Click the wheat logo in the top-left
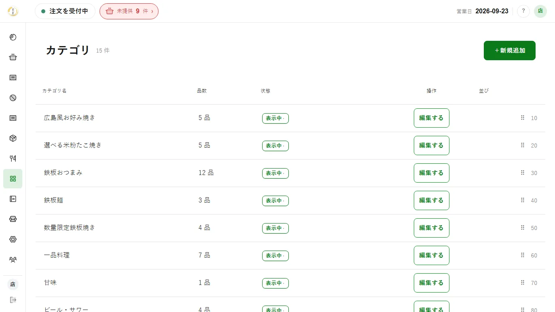555x312 pixels. pos(13,11)
